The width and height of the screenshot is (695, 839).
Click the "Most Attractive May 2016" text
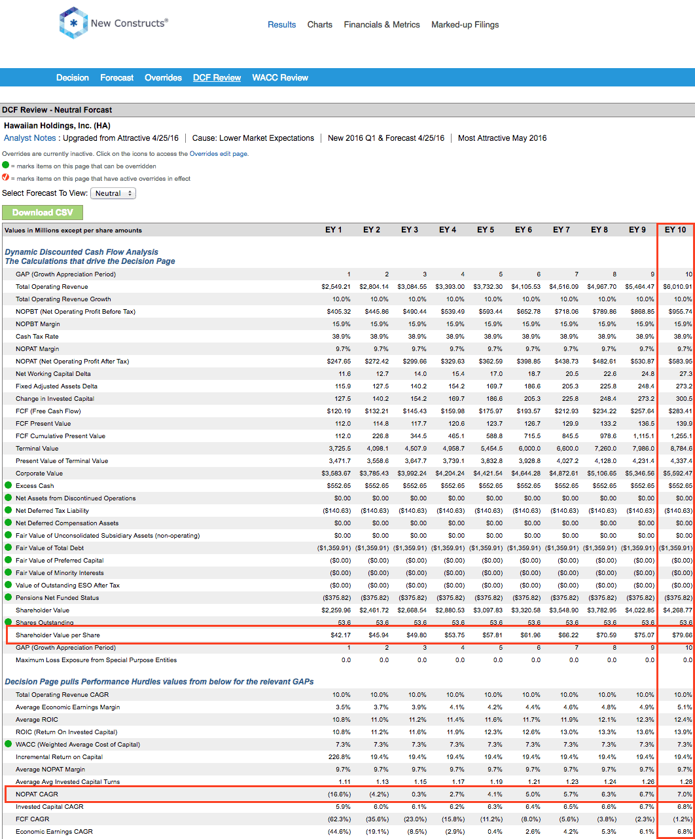click(x=502, y=138)
